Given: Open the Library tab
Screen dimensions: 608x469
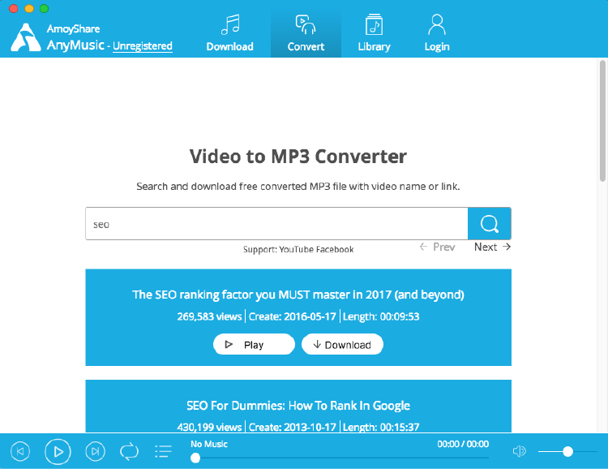Looking at the screenshot, I should tap(374, 33).
